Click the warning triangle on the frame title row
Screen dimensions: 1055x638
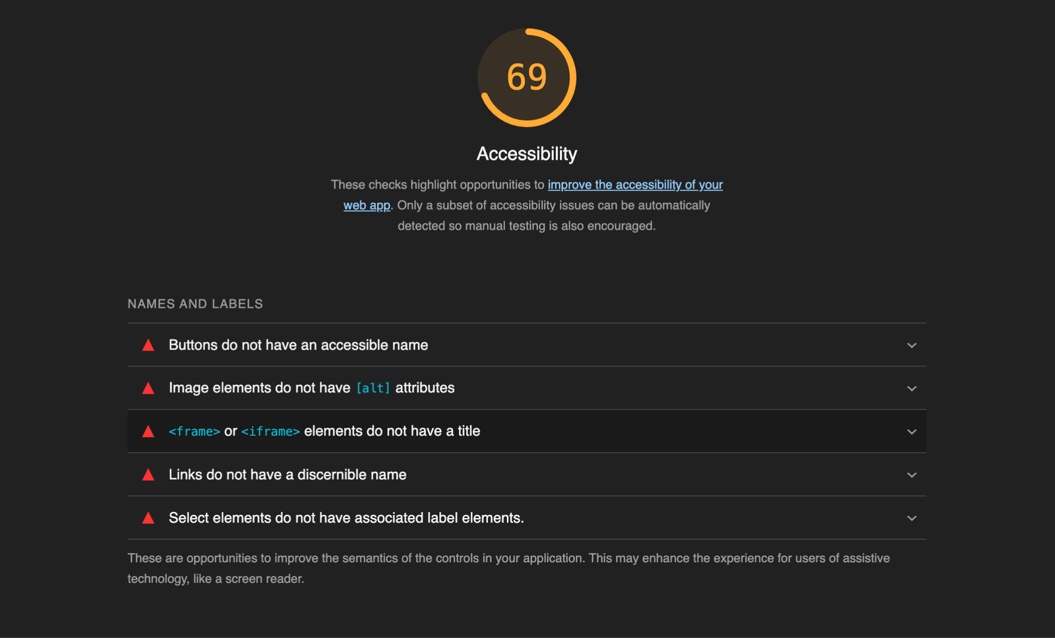tap(148, 432)
